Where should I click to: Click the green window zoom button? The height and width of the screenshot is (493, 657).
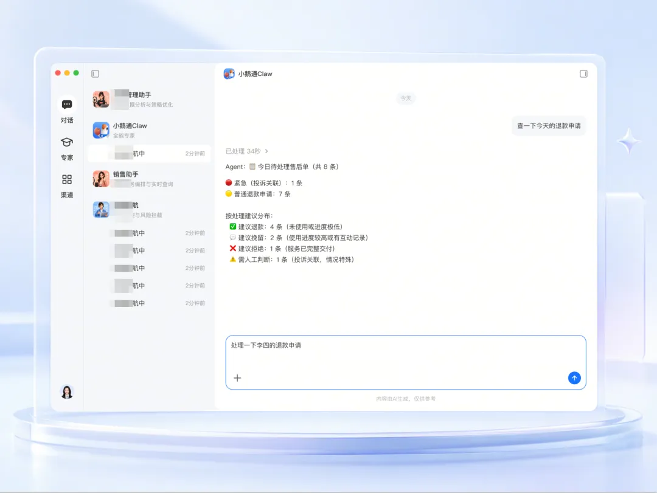click(x=76, y=73)
